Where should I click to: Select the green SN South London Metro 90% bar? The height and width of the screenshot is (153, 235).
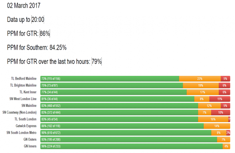[126, 133]
